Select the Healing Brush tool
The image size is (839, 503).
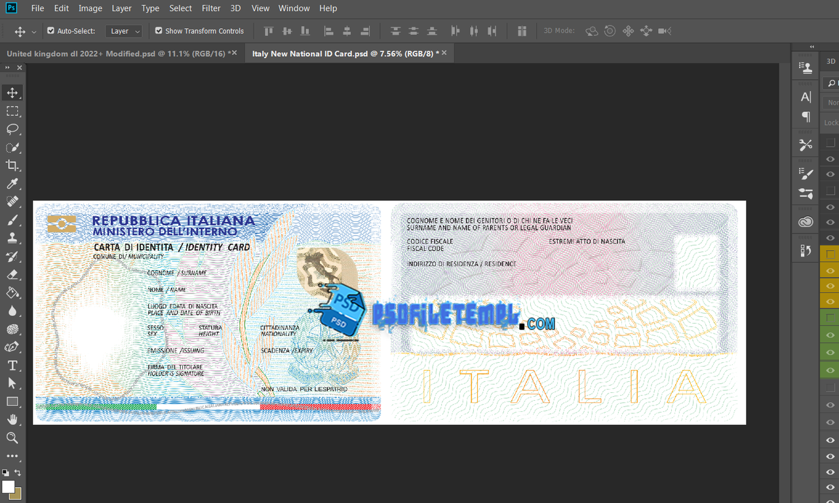pos(12,202)
